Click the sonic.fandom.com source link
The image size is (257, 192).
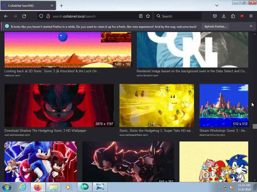(148, 75)
